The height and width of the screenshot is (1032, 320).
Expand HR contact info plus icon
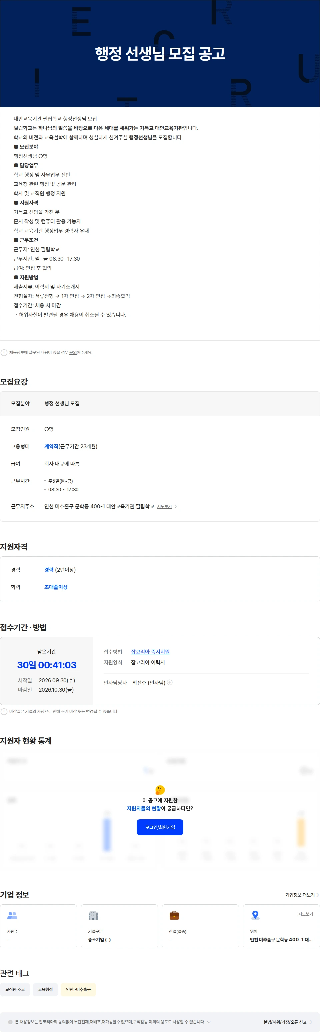[x=170, y=682]
